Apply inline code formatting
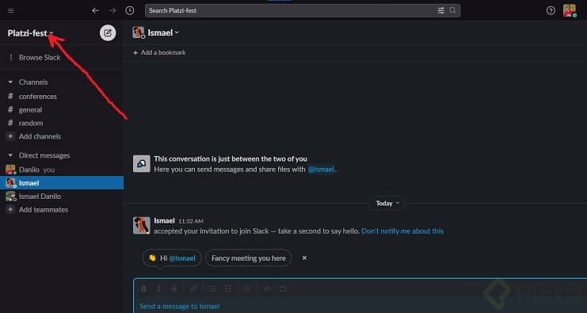The height and width of the screenshot is (313, 587). point(267,288)
